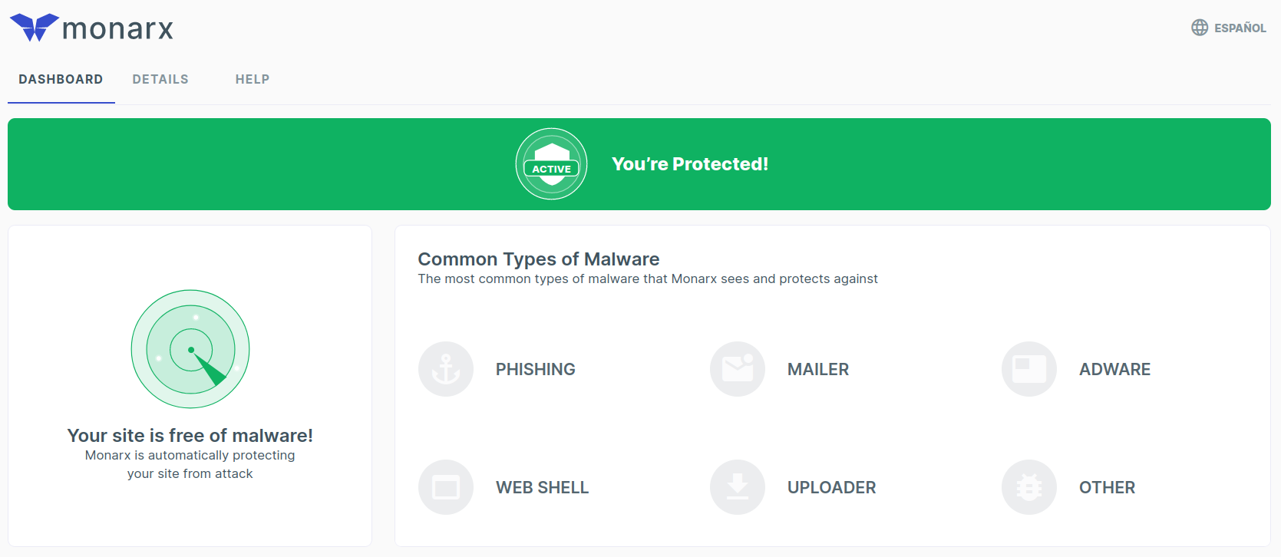The image size is (1281, 557).
Task: Switch language to Español
Action: pos(1240,28)
